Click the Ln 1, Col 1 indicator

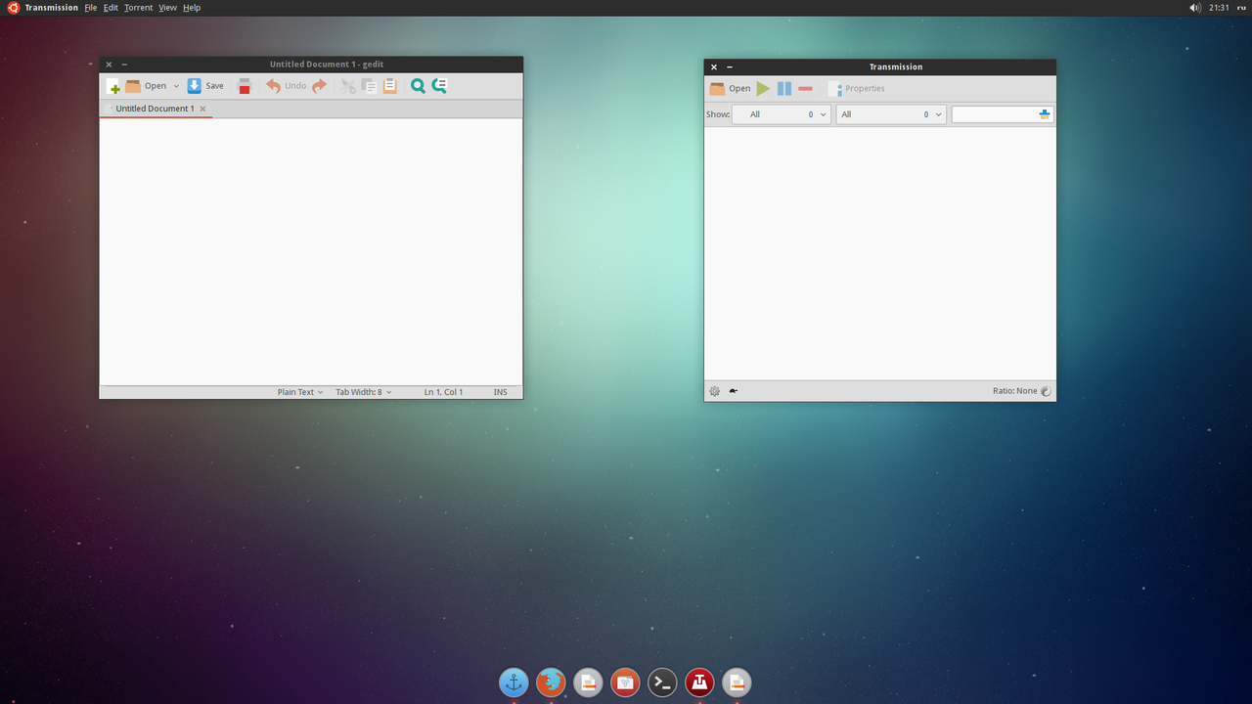pyautogui.click(x=443, y=392)
